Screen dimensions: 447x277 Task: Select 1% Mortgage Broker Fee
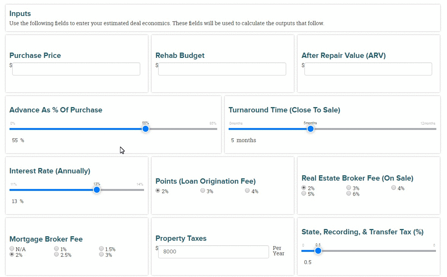56,248
